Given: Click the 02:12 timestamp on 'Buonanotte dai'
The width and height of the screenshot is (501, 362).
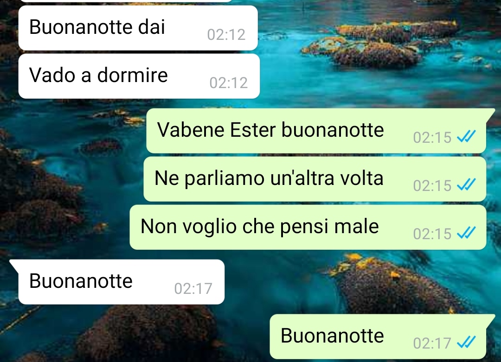Looking at the screenshot, I should (x=226, y=34).
